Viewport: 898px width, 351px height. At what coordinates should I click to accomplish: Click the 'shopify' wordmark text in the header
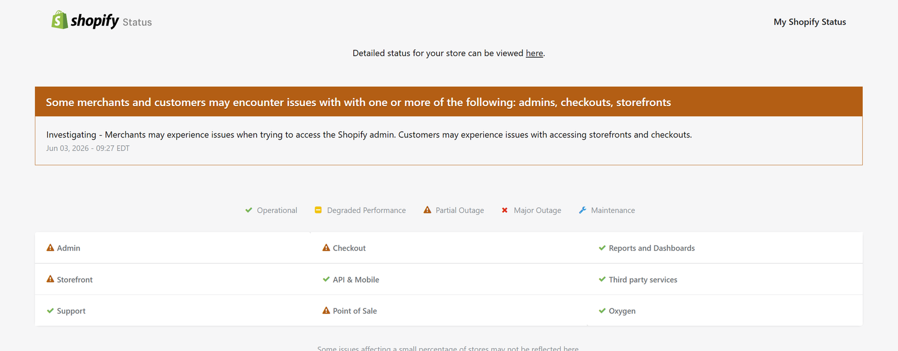pyautogui.click(x=95, y=21)
